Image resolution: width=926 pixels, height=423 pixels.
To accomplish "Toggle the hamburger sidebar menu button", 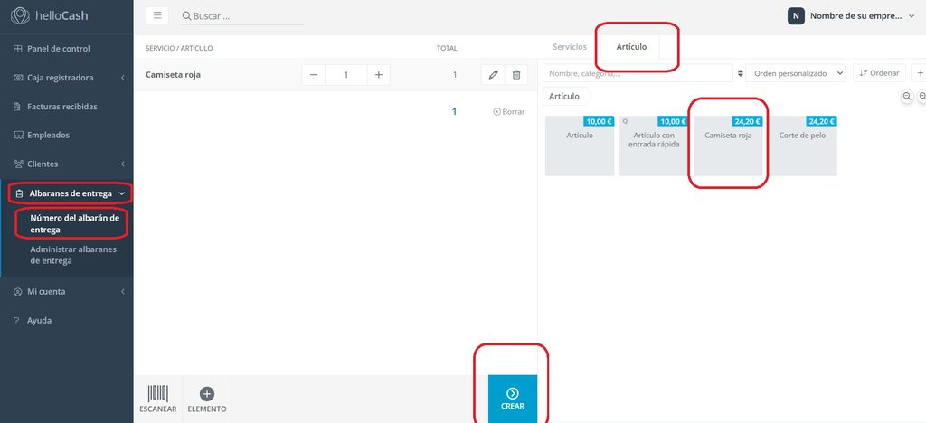I will click(157, 15).
